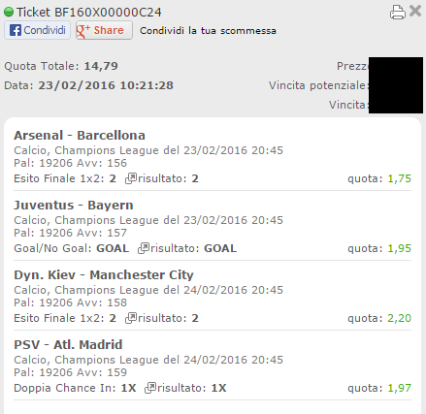Image resolution: width=426 pixels, height=414 pixels.
Task: Click the printer icon to print ticket
Action: pos(398,13)
